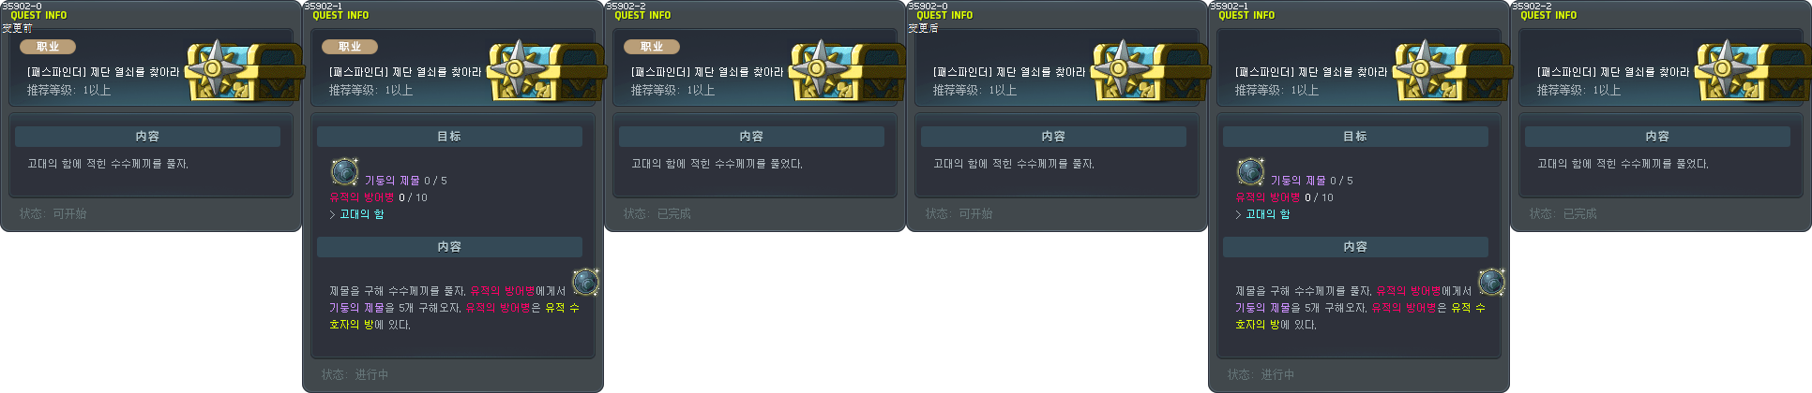Image resolution: width=1812 pixels, height=393 pixels.
Task: Click the treasure chest icon in the 变更前 panel
Action: tap(243, 70)
